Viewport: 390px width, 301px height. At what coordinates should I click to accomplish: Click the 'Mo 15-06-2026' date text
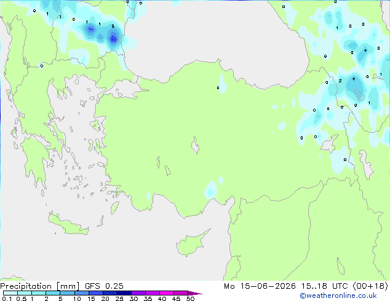coord(260,286)
